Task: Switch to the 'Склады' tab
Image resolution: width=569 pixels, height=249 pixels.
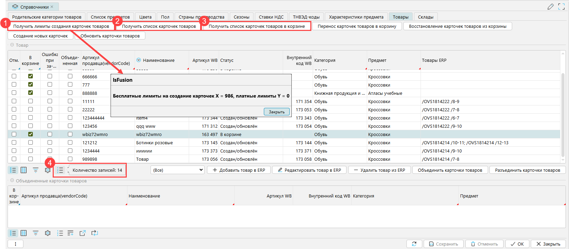Action: coord(425,17)
